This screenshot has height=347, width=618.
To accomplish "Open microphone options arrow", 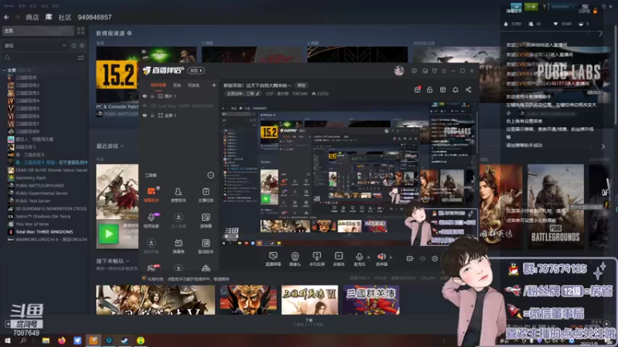I will tap(368, 258).
